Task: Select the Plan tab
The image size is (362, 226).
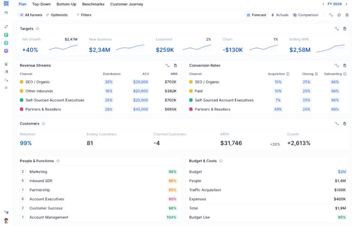Action: tap(22, 4)
